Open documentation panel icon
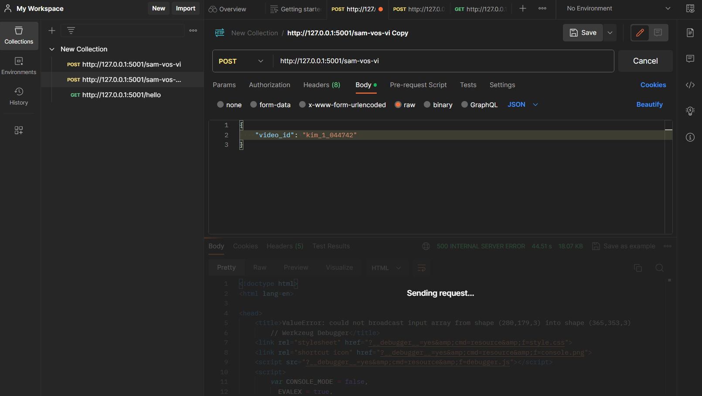The image size is (702, 396). (x=690, y=33)
